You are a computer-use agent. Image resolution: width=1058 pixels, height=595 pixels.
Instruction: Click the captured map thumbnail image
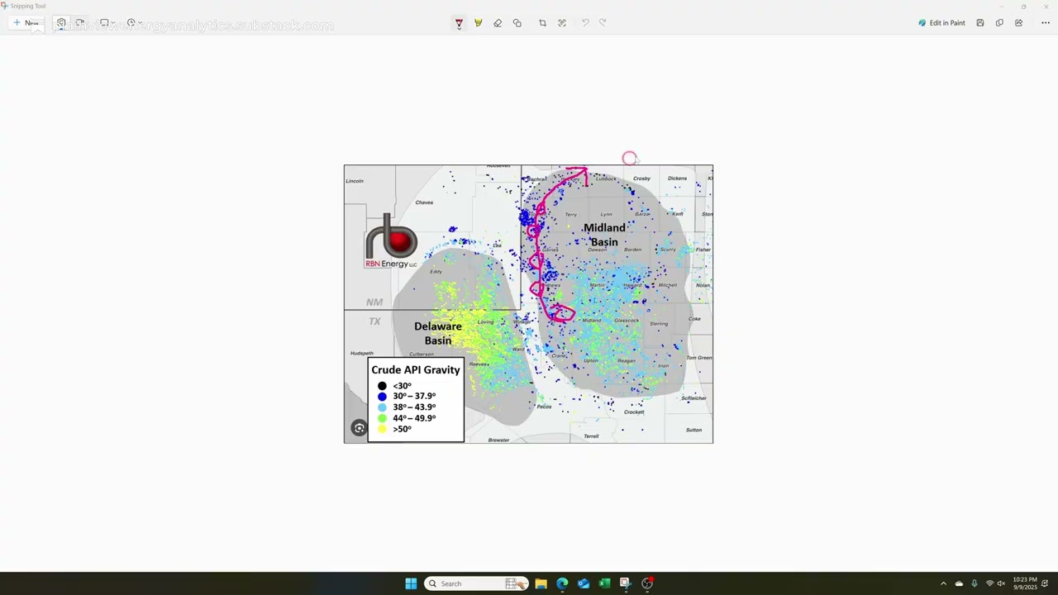click(528, 304)
